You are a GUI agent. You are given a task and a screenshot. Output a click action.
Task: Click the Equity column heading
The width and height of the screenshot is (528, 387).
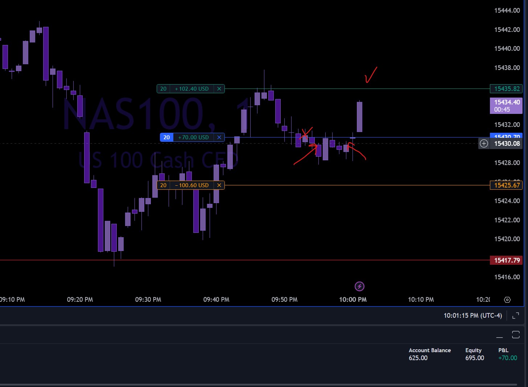473,350
